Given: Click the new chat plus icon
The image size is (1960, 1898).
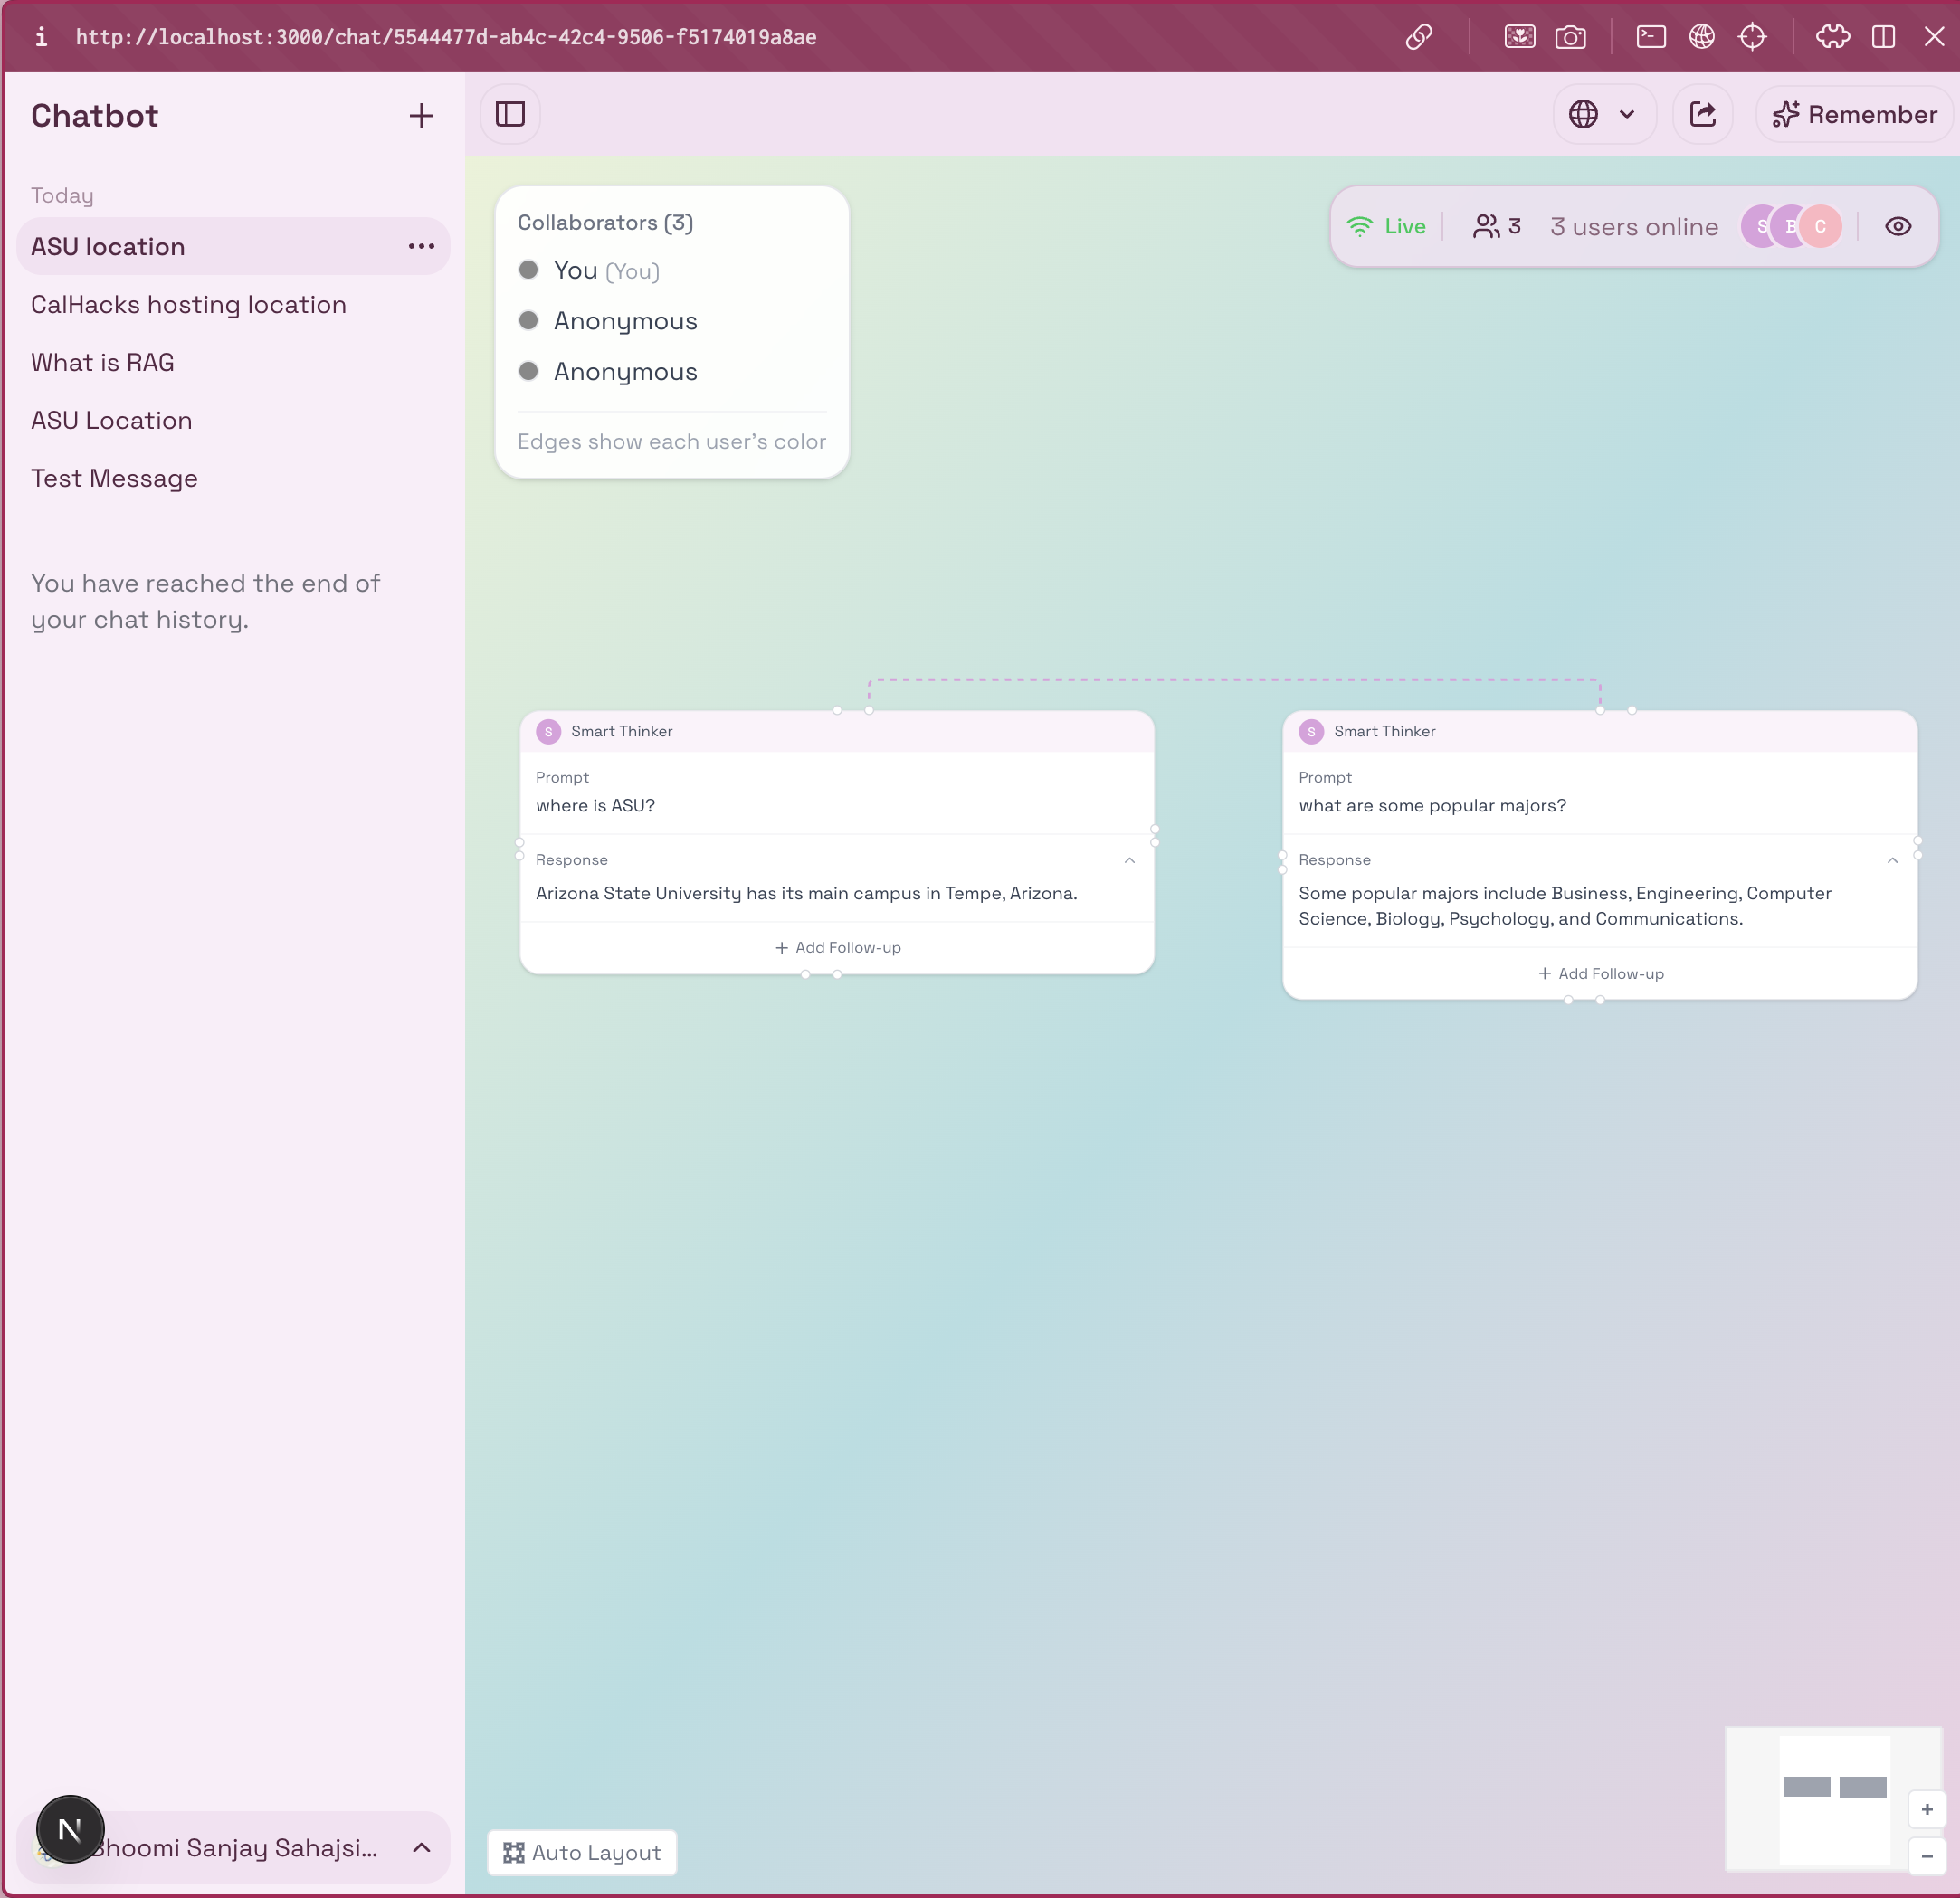Looking at the screenshot, I should point(421,116).
